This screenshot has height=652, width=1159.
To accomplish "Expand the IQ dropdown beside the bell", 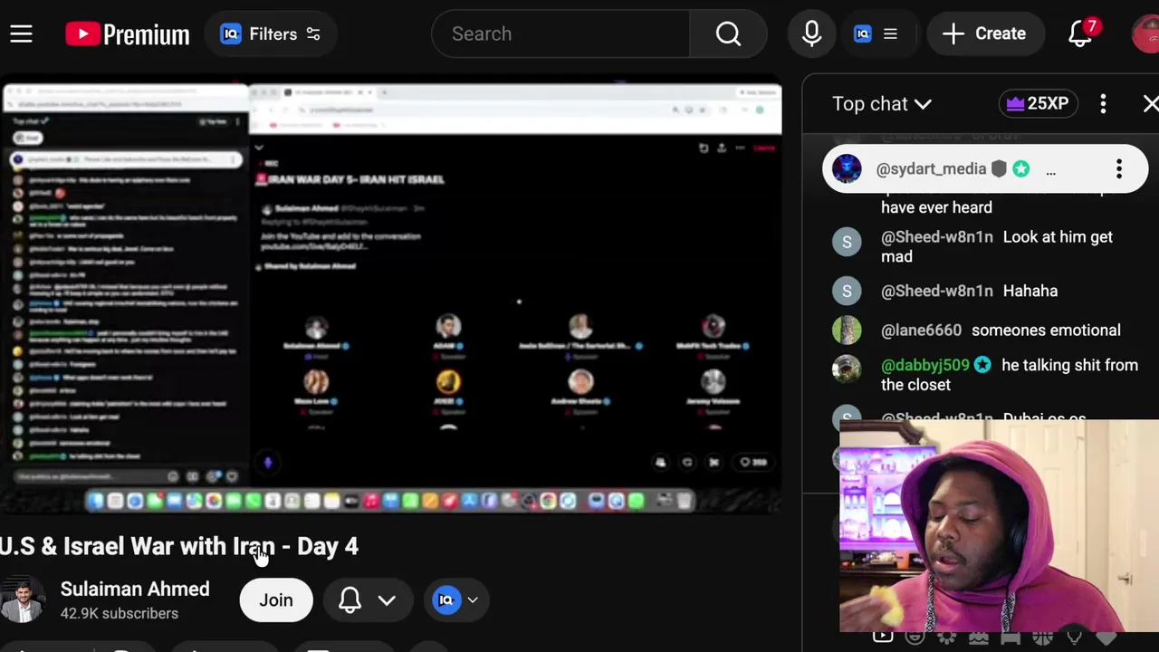I will point(455,600).
